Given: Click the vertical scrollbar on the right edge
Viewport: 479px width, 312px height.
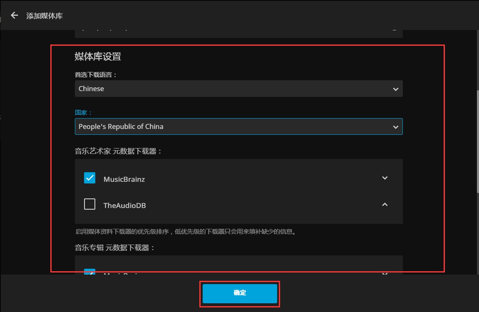Looking at the screenshot, I should pyautogui.click(x=477, y=141).
